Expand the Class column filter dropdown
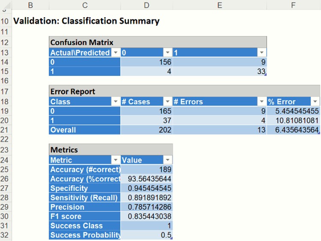This screenshot has width=321, height=241. click(115, 102)
